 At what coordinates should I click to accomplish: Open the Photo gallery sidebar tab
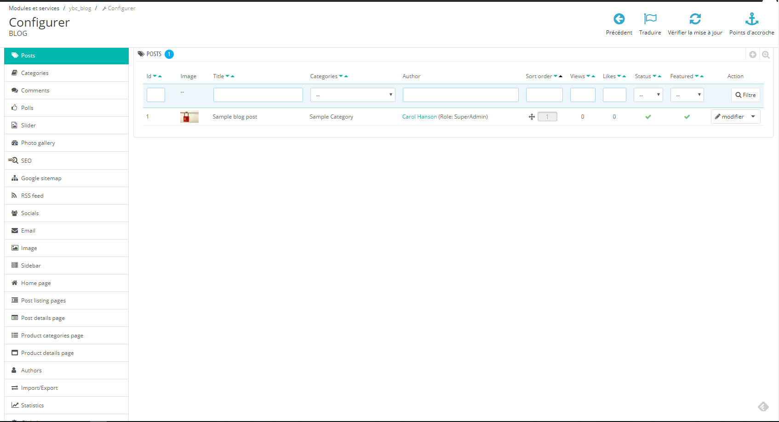pos(66,143)
